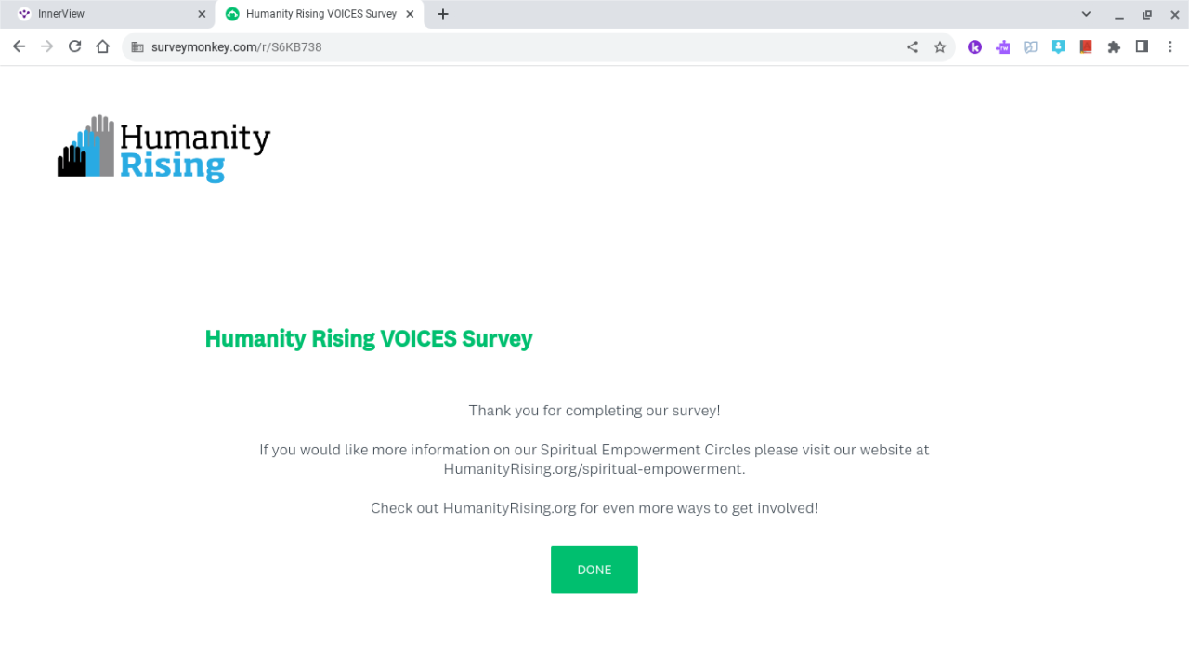Click the surveymonkey.com URL address field

pyautogui.click(x=464, y=47)
